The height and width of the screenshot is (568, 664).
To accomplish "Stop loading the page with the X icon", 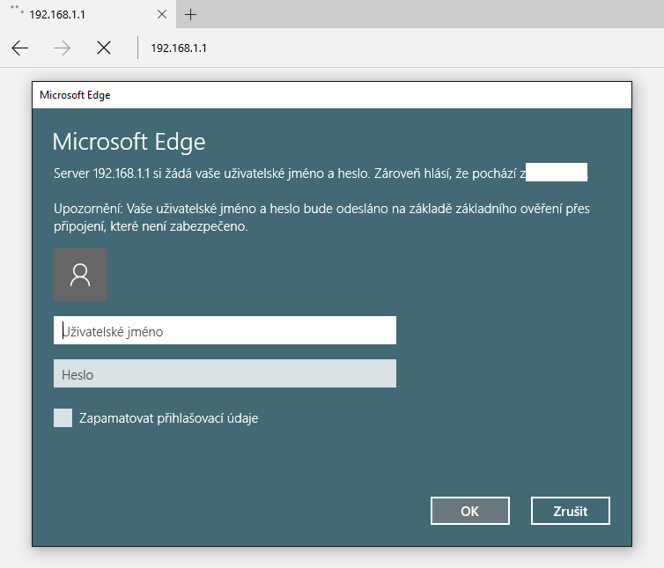I will point(104,48).
